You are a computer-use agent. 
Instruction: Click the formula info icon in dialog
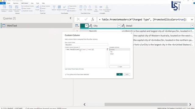[x=79, y=47]
